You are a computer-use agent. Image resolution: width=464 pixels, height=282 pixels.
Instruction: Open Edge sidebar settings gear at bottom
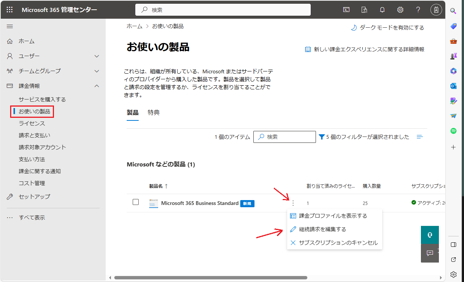(x=454, y=274)
